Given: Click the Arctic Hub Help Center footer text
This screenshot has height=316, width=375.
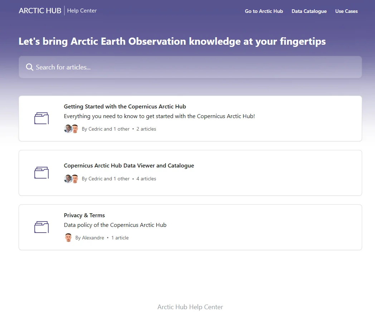Looking at the screenshot, I should click(x=190, y=307).
